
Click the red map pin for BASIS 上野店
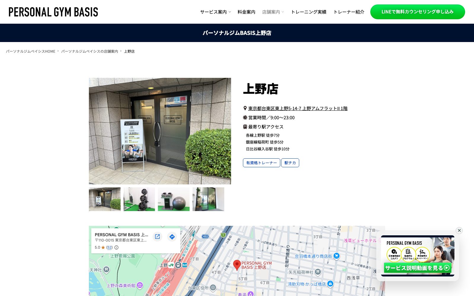[237, 265]
